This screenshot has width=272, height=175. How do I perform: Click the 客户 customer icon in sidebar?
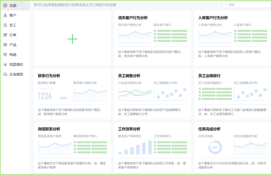coord(5,15)
